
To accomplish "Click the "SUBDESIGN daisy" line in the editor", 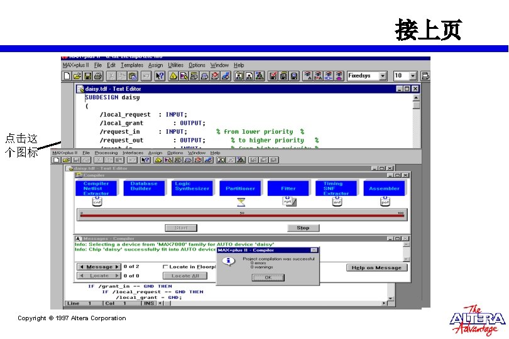I will coord(112,97).
